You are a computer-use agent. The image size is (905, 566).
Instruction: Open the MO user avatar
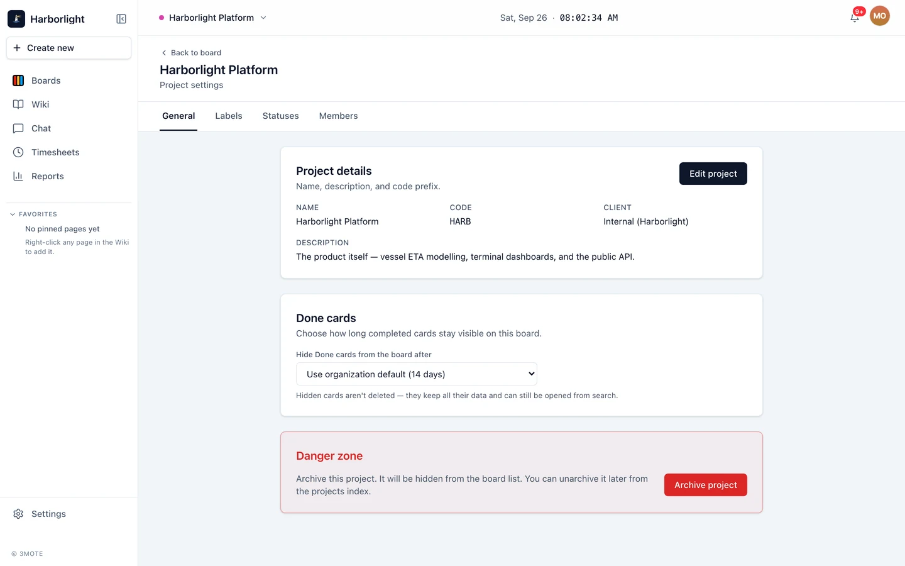880,16
